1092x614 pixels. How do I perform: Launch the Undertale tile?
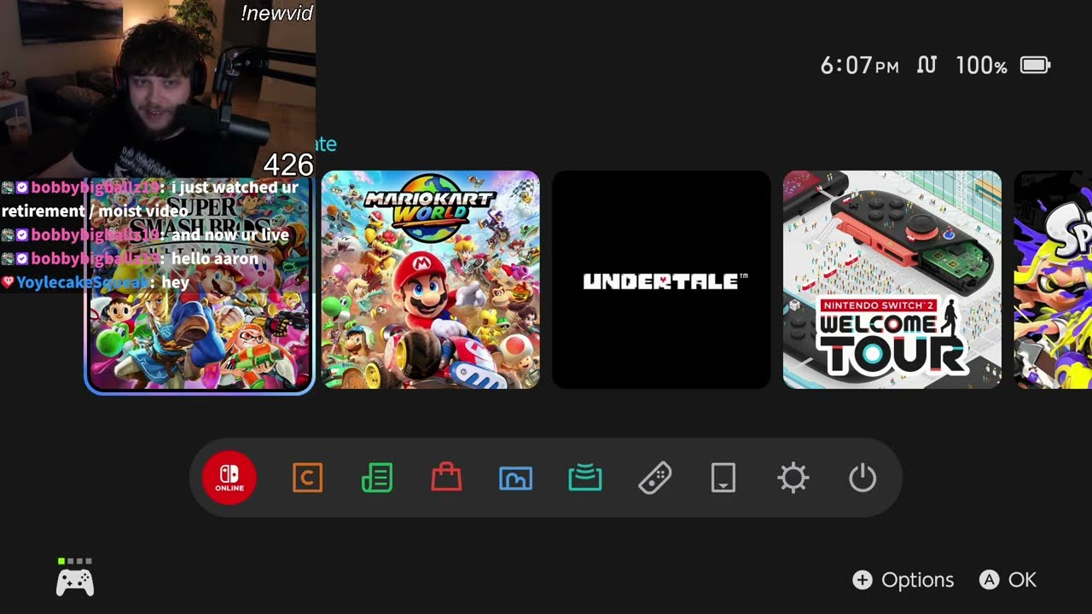tap(661, 280)
